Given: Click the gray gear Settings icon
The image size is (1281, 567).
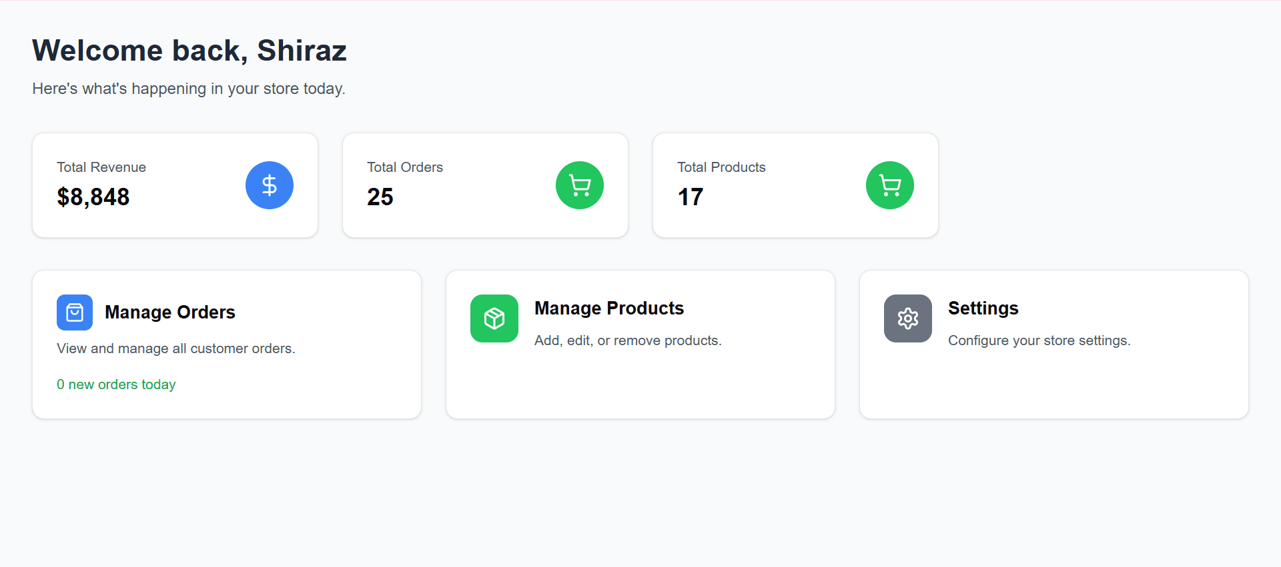Looking at the screenshot, I should [907, 318].
